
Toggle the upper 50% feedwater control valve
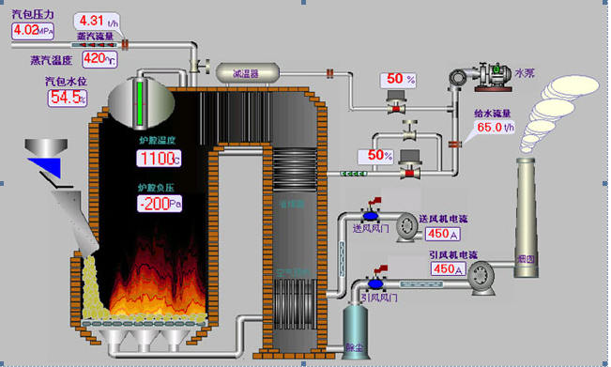[396, 102]
